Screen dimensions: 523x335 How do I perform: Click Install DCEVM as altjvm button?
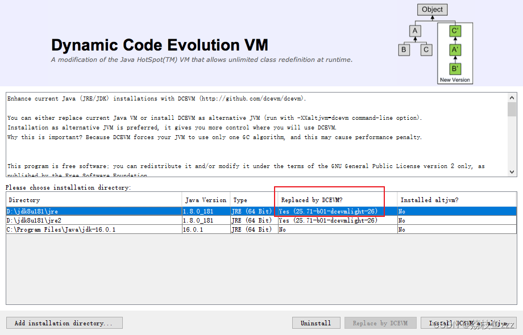coord(468,323)
